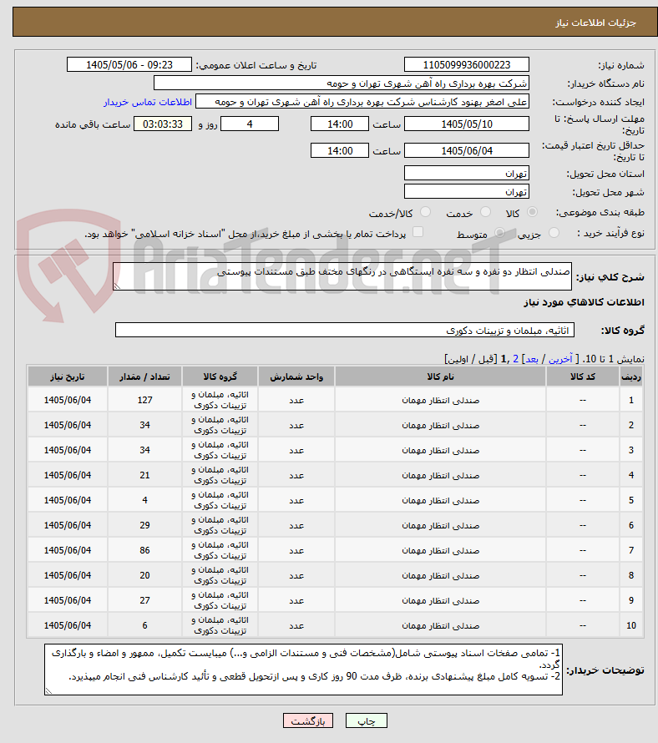Click the price validity time 14:00 field
658x743 pixels.
coord(339,150)
